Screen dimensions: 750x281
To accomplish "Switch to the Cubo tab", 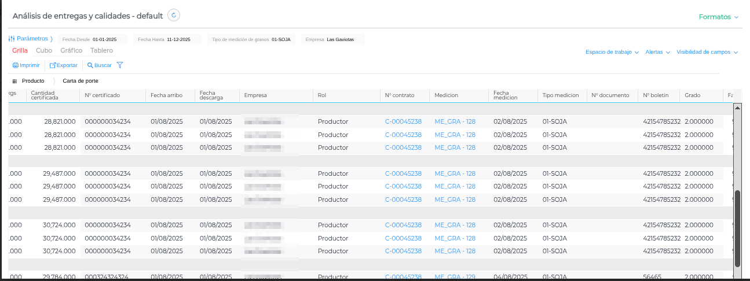I will coord(44,51).
